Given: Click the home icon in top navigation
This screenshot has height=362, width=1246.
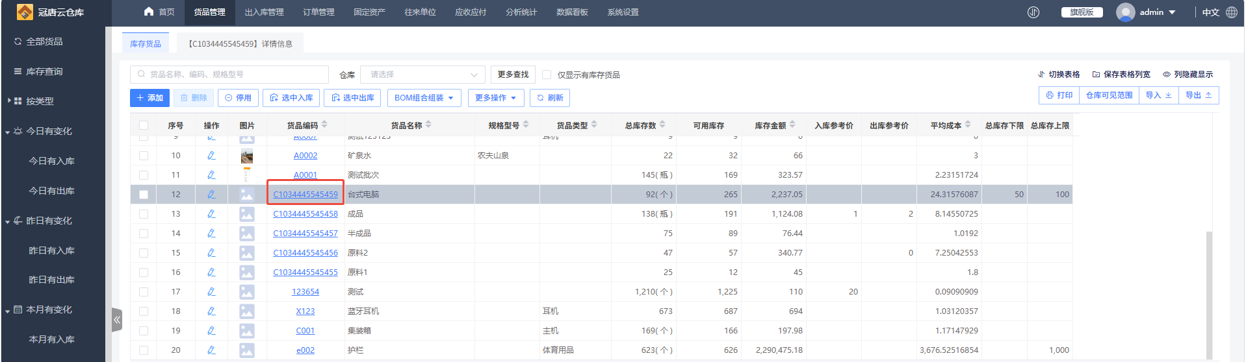Looking at the screenshot, I should (x=149, y=12).
